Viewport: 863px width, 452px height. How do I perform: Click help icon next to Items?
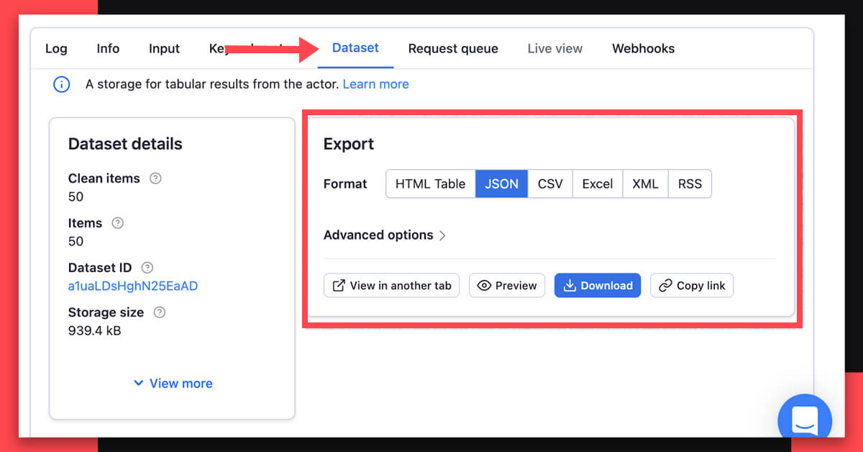[118, 223]
